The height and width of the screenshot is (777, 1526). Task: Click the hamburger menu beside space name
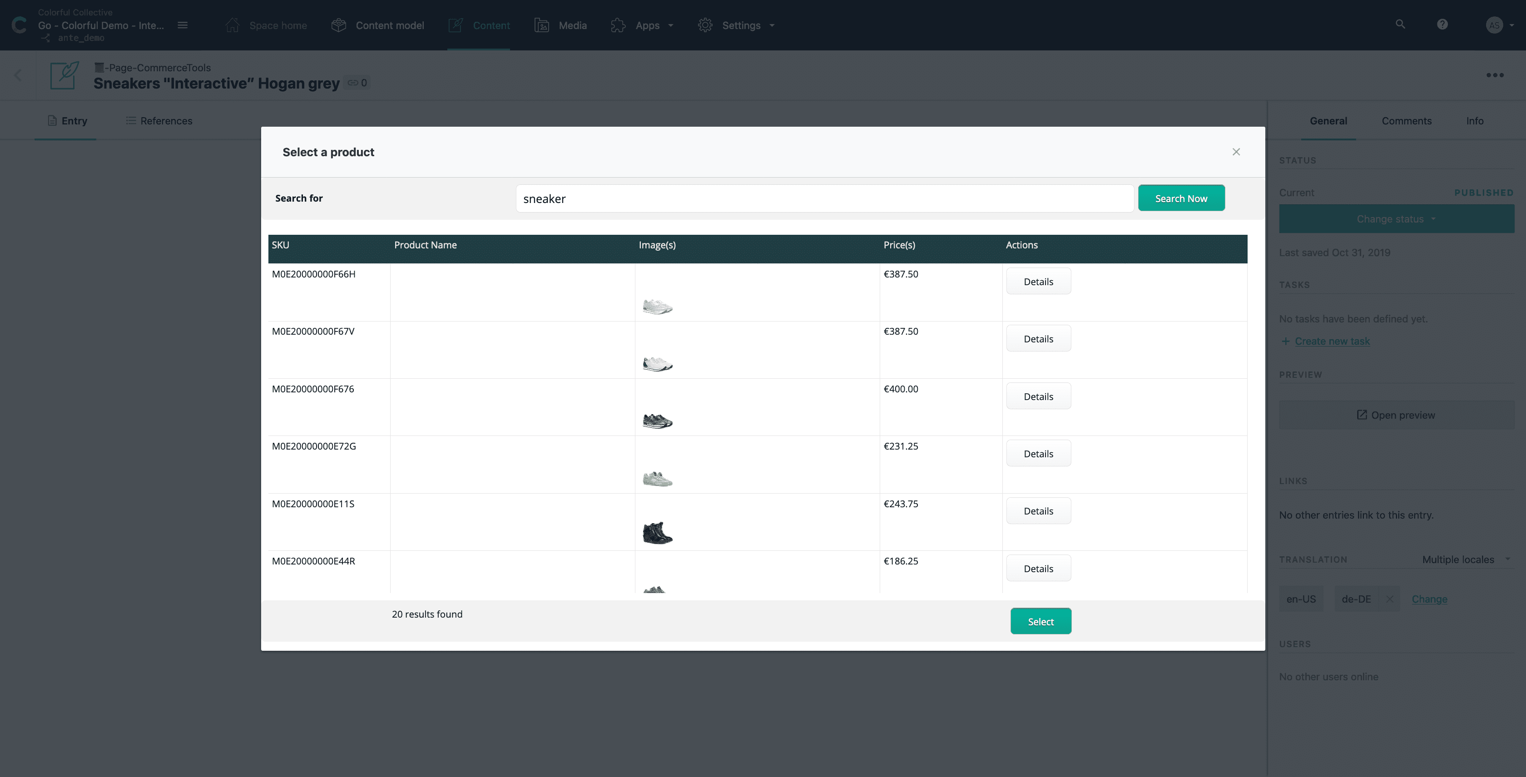183,25
